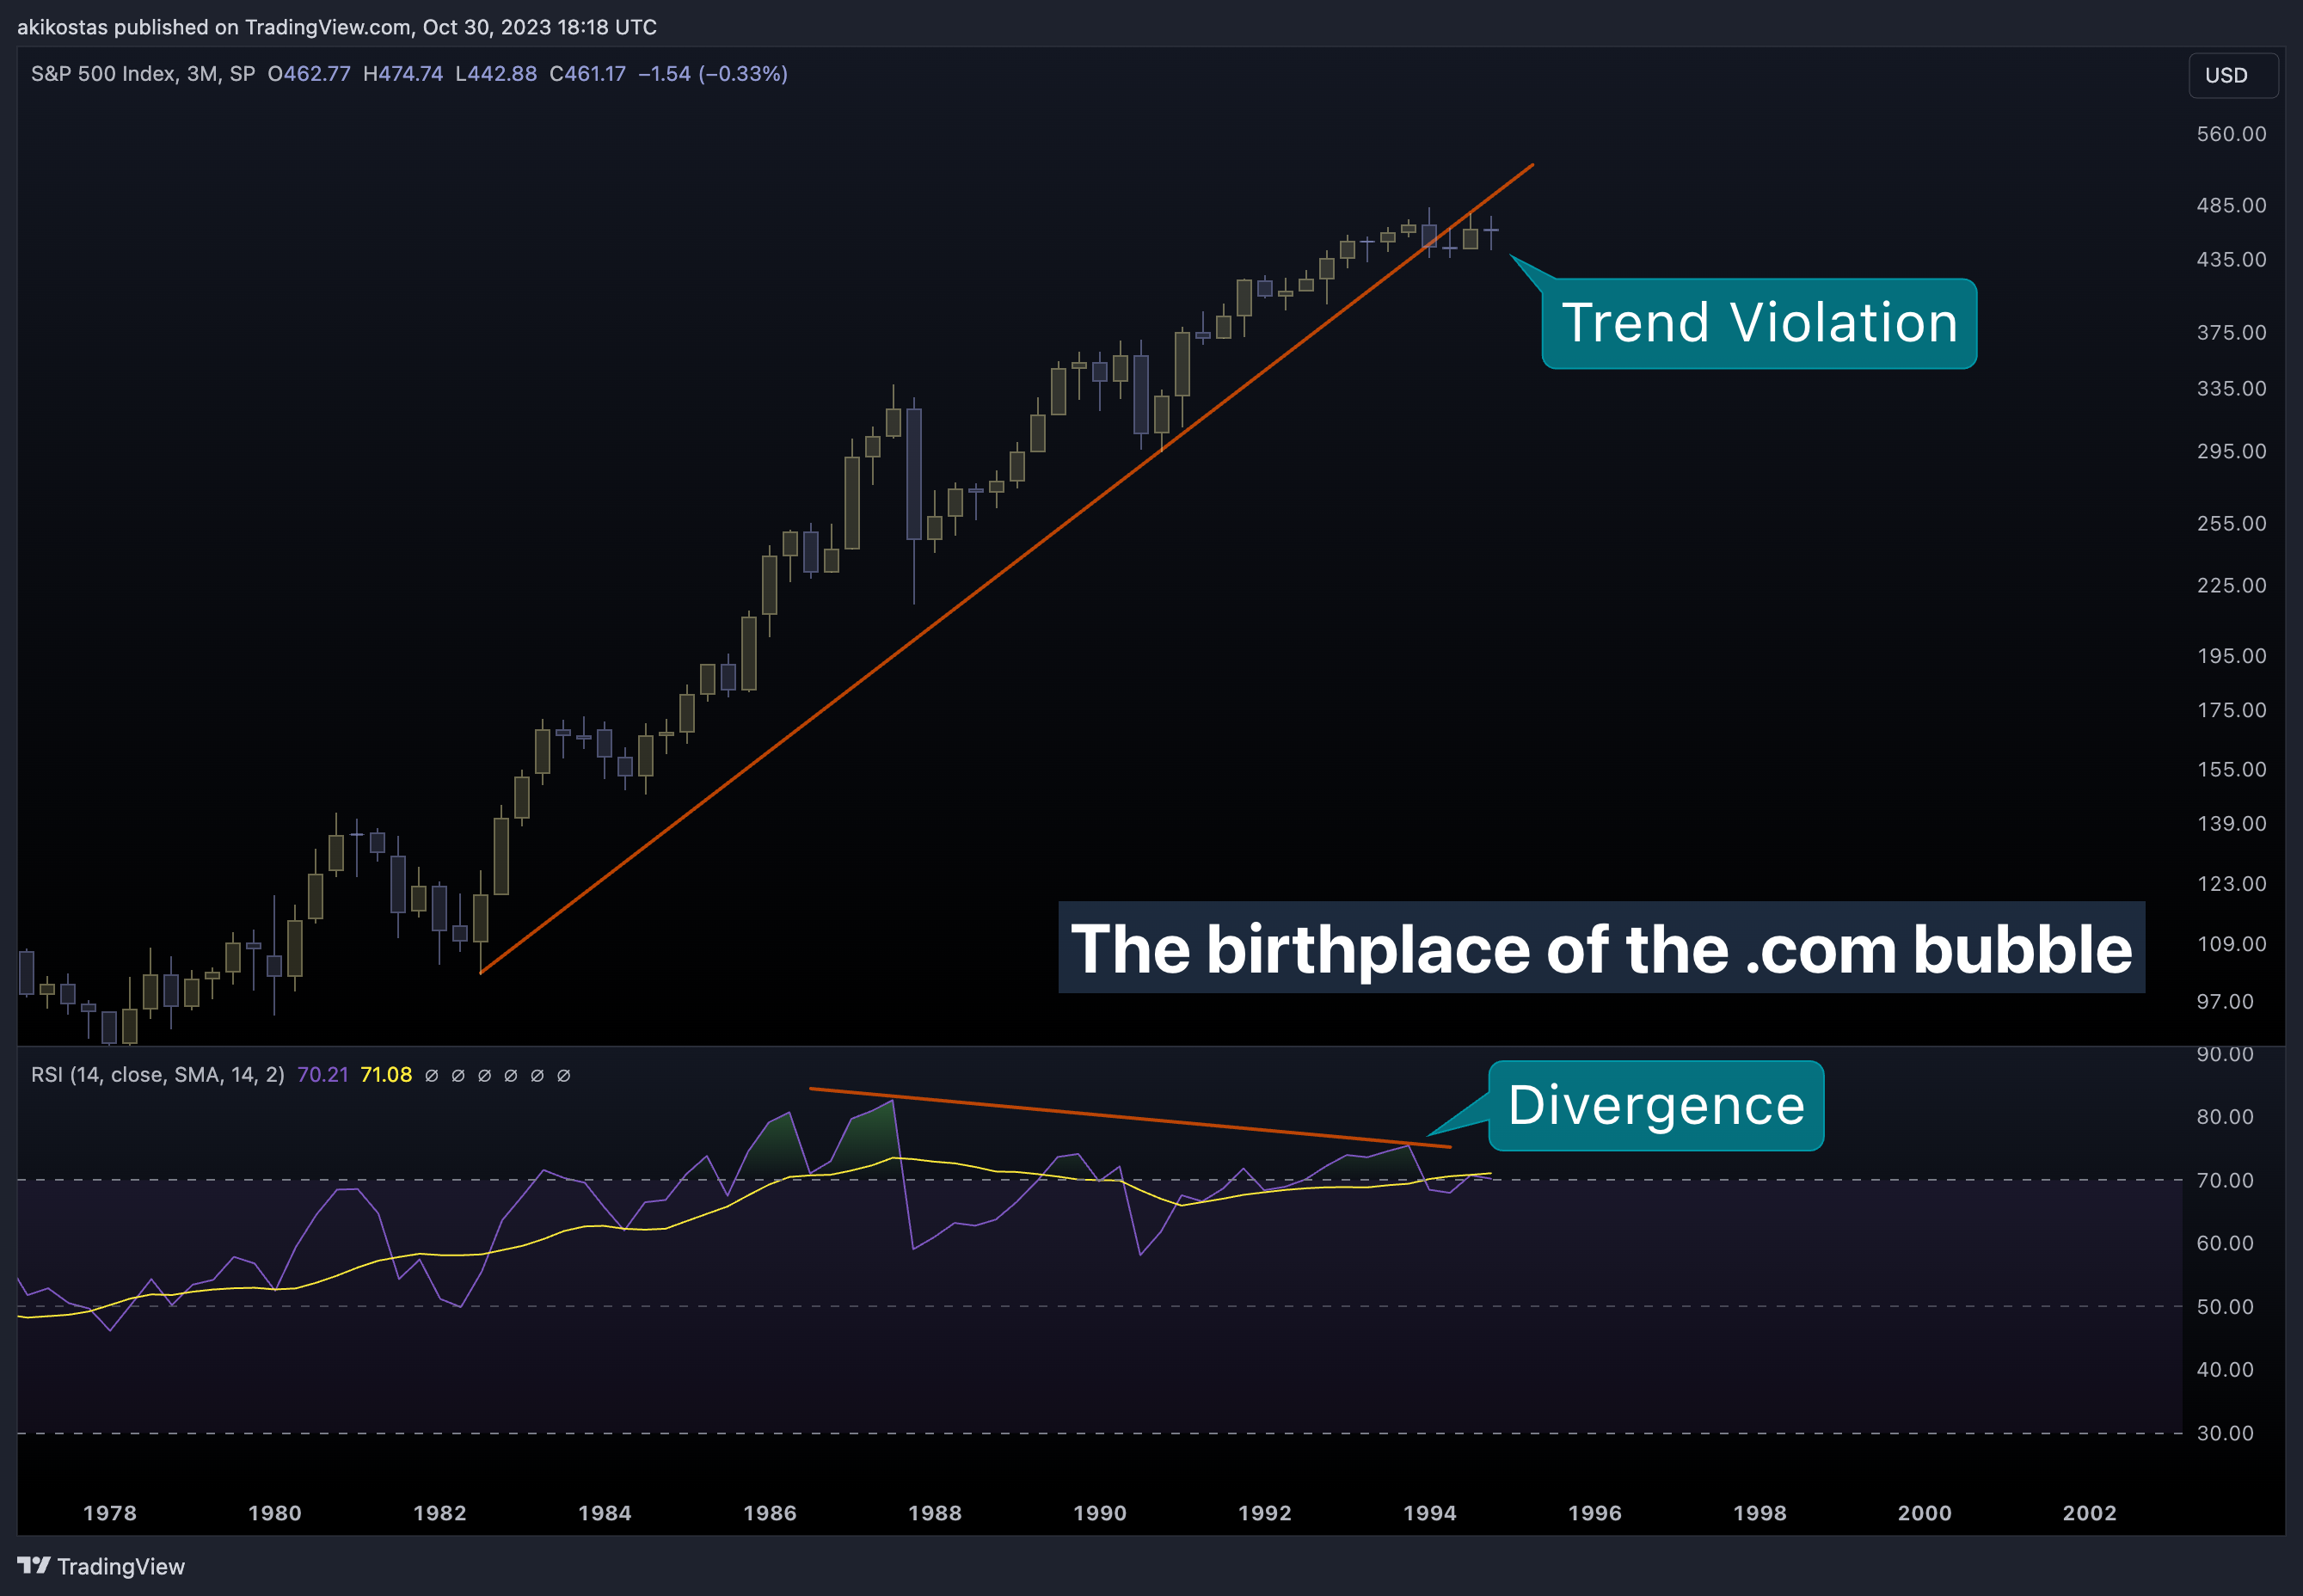2303x1596 pixels.
Task: Click the TradingView wordmark at bottom left
Action: [121, 1566]
